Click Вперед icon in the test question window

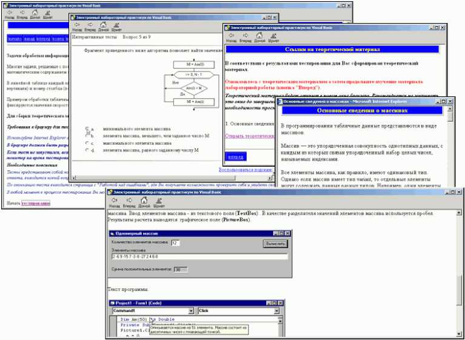90,25
